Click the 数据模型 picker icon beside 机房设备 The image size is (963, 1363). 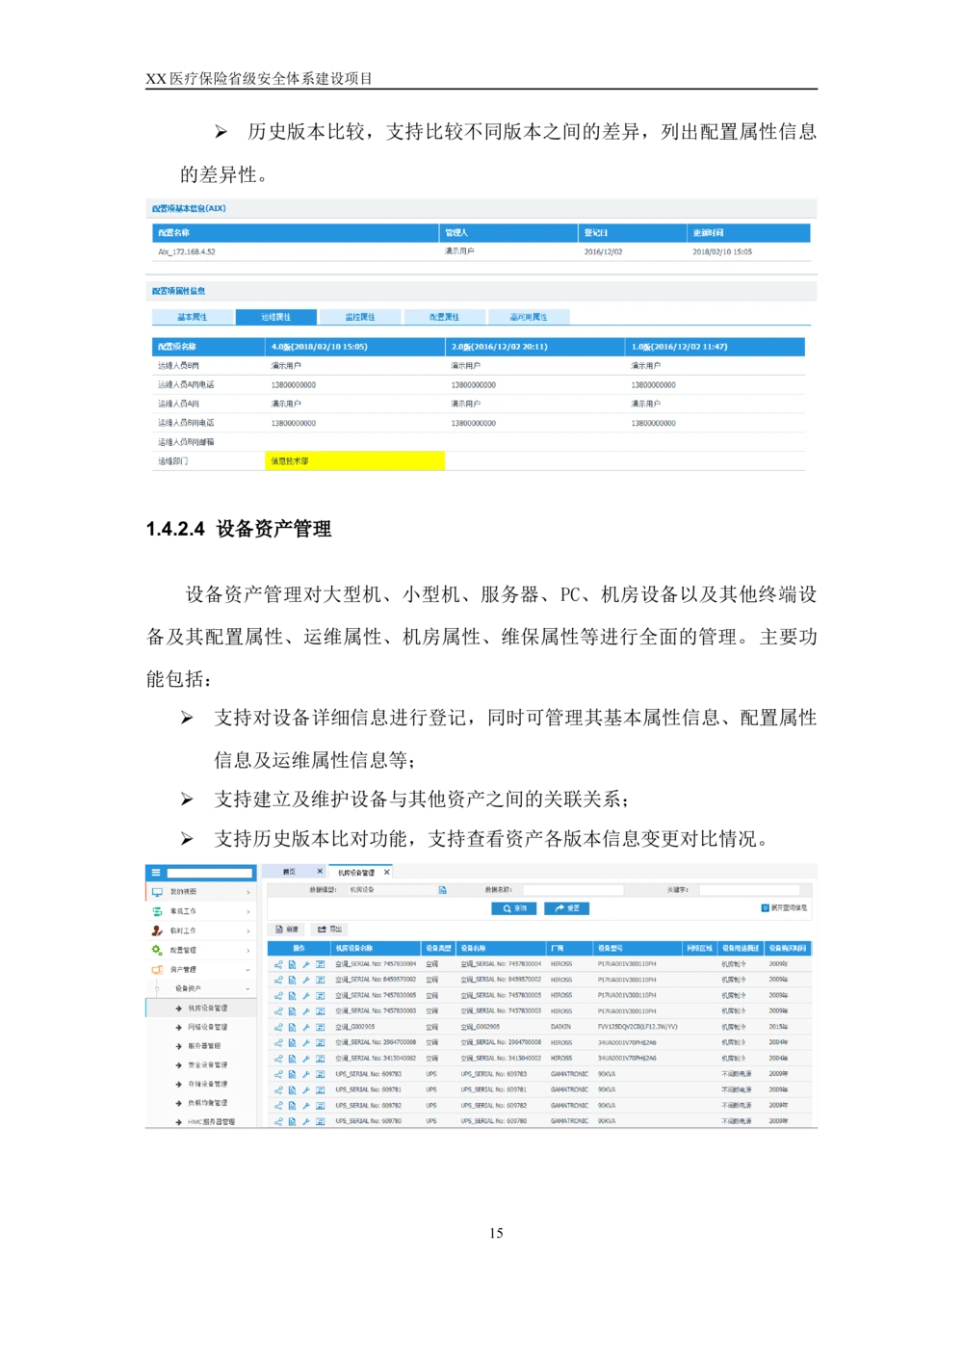point(443,890)
